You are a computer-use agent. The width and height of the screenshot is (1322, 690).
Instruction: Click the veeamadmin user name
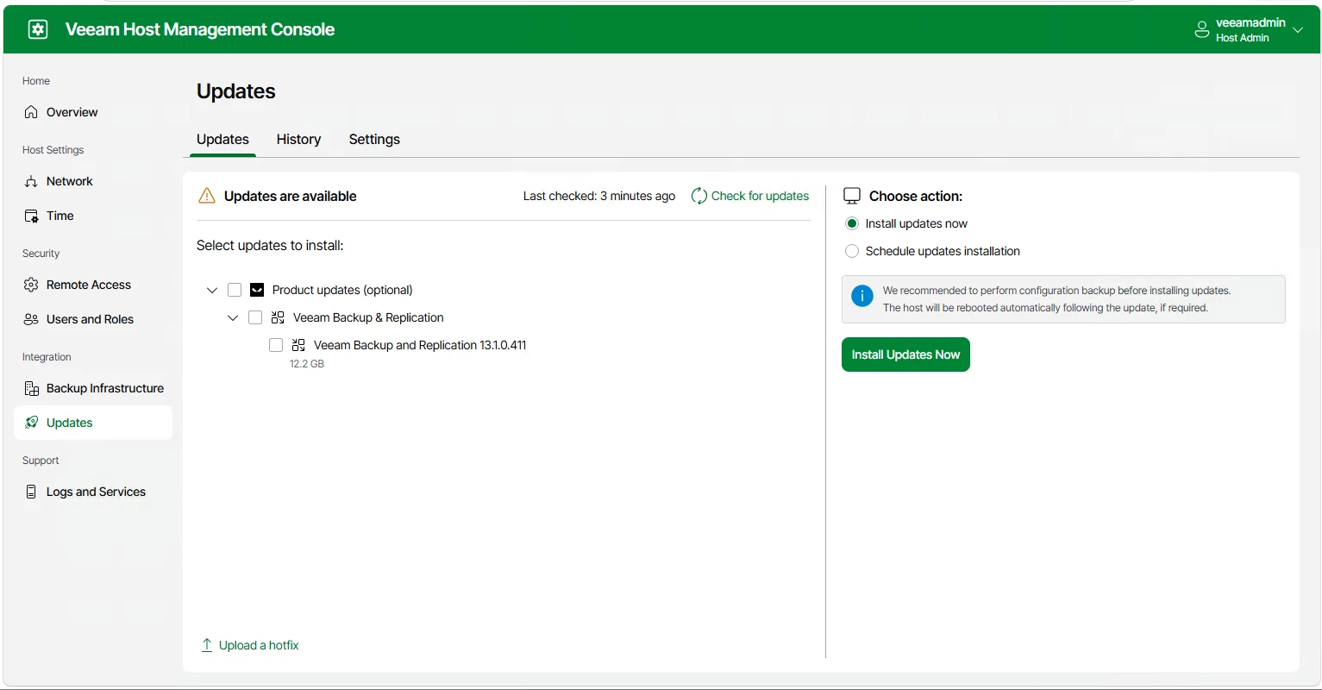(1250, 22)
